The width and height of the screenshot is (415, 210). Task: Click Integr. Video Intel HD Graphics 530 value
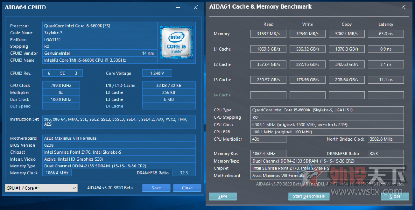[x=119, y=159]
